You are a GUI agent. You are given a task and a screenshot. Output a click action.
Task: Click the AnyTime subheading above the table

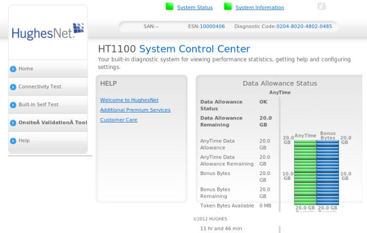[x=280, y=93]
